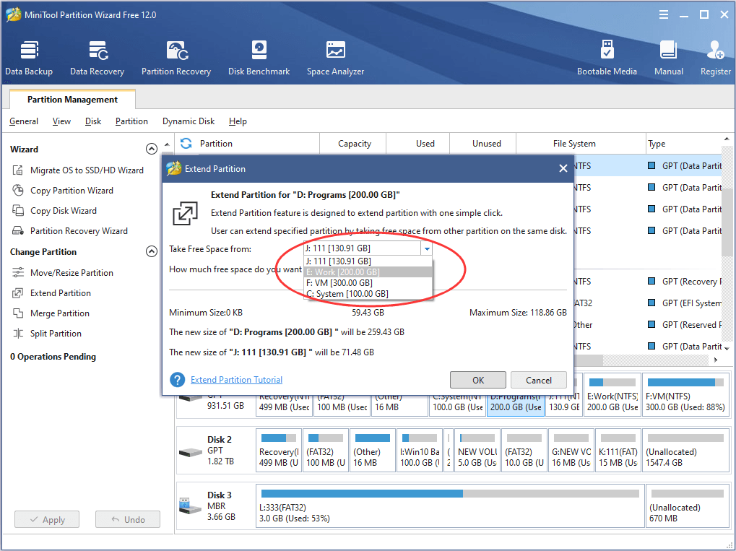
Task: Collapse the Wizard section
Action: pyautogui.click(x=152, y=149)
